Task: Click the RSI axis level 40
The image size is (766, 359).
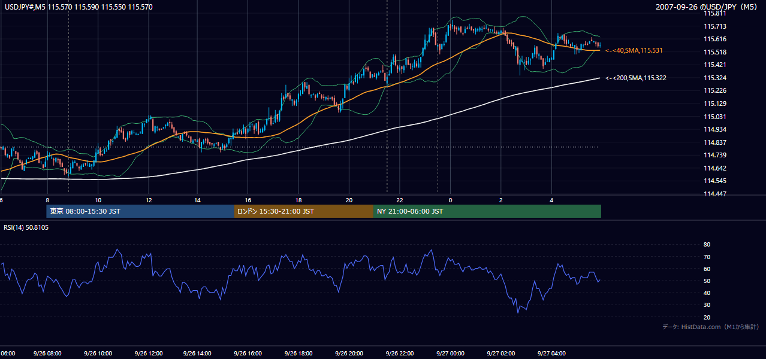Action: (x=707, y=293)
